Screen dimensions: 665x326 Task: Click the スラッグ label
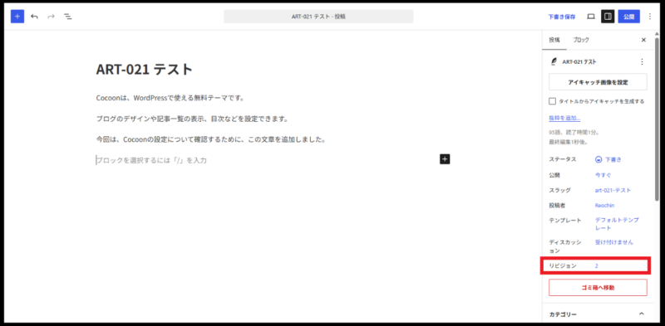click(559, 190)
